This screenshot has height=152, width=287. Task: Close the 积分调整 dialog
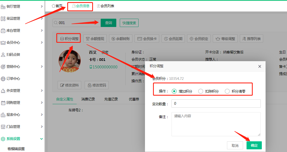[x=259, y=66]
